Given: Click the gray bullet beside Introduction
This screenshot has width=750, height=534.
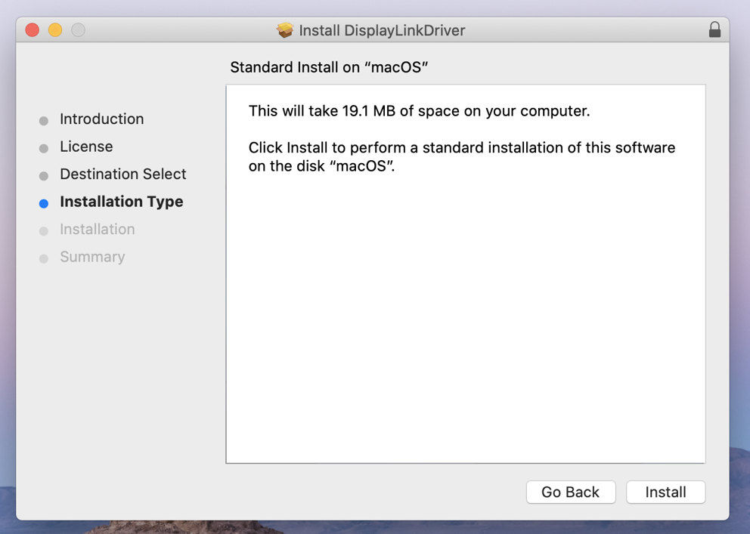Looking at the screenshot, I should (x=44, y=121).
